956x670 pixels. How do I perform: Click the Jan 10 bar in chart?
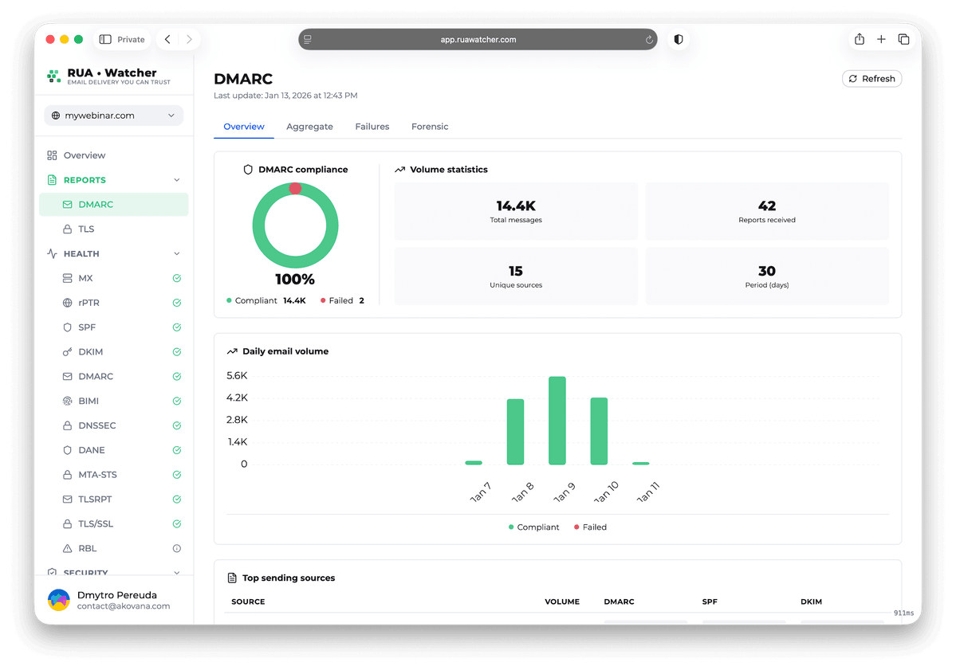[599, 431]
